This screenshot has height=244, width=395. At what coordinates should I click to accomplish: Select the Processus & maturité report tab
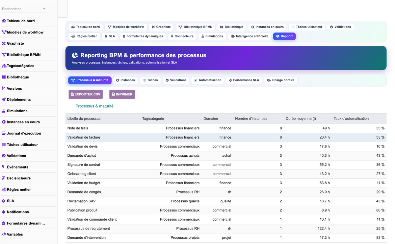click(90, 80)
